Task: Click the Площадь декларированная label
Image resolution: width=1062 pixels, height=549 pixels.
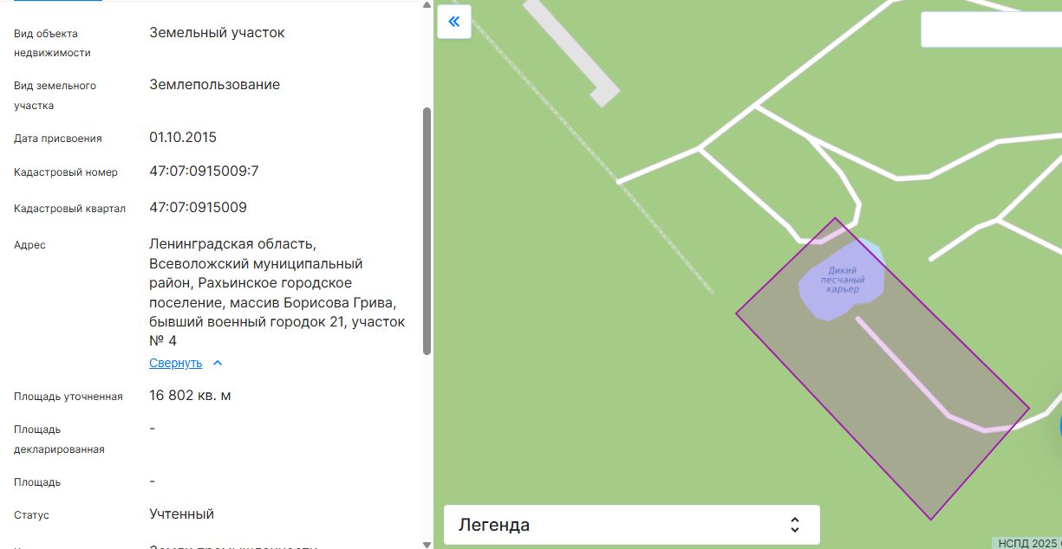Action: 59,439
